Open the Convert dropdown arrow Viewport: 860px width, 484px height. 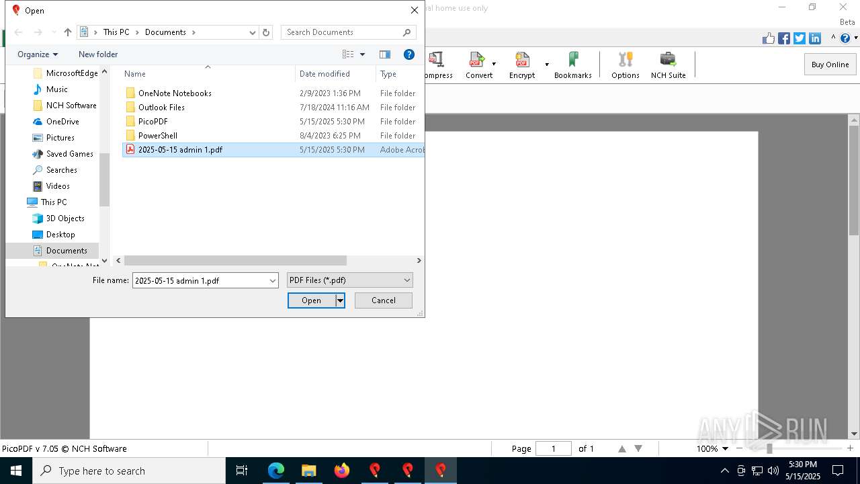pyautogui.click(x=494, y=65)
